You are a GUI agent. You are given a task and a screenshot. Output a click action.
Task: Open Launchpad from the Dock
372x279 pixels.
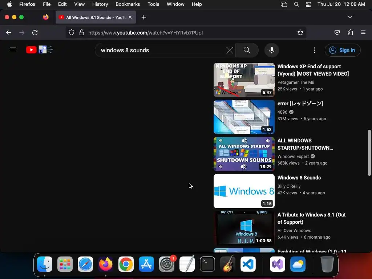65,264
